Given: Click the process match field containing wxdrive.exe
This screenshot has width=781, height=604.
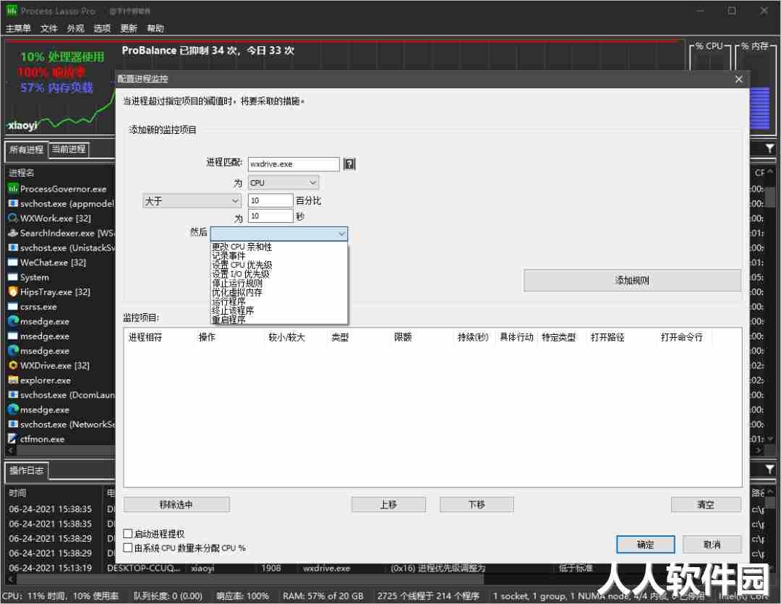Looking at the screenshot, I should [294, 164].
